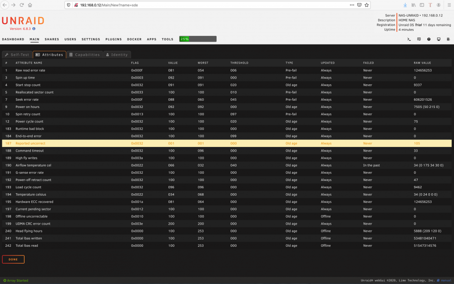Image resolution: width=454 pixels, height=284 pixels.
Task: Click raw value 53481040471
Action: pyautogui.click(x=425, y=238)
